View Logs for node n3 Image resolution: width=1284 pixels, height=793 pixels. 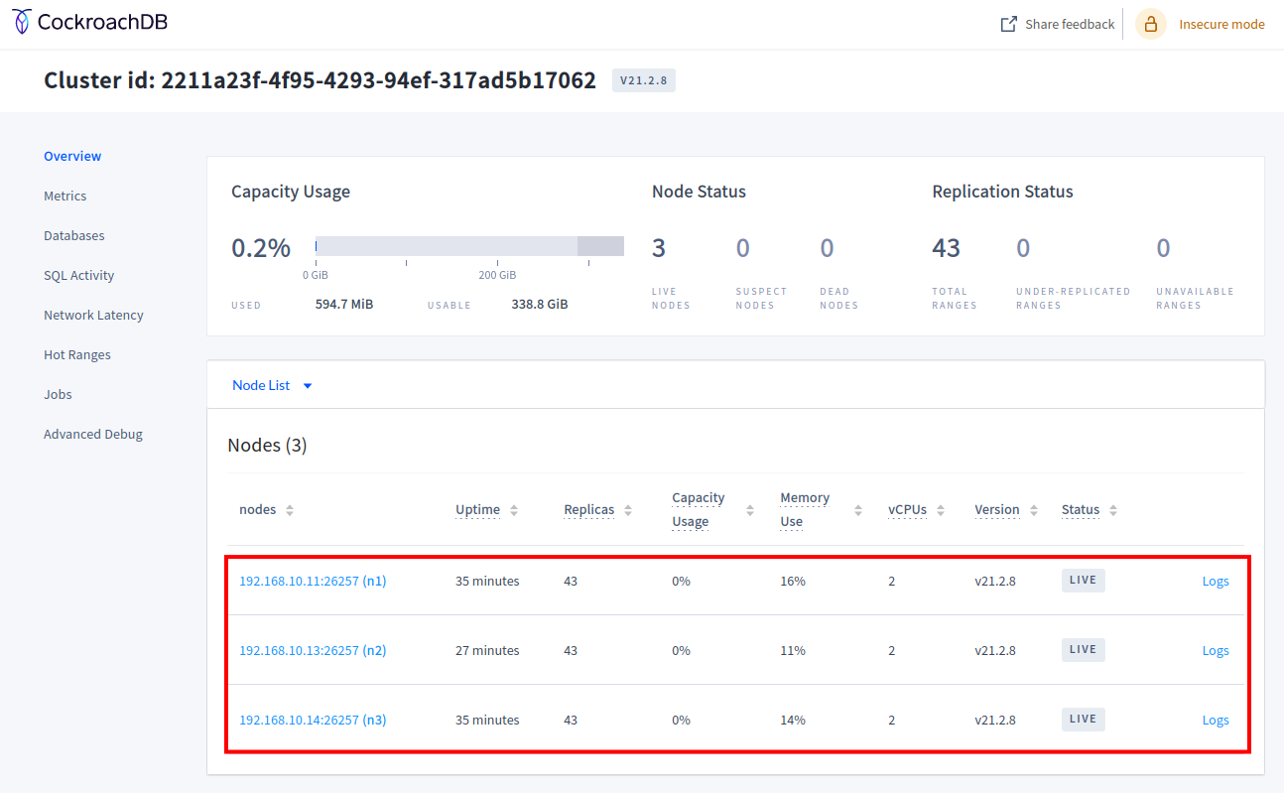[x=1216, y=720]
